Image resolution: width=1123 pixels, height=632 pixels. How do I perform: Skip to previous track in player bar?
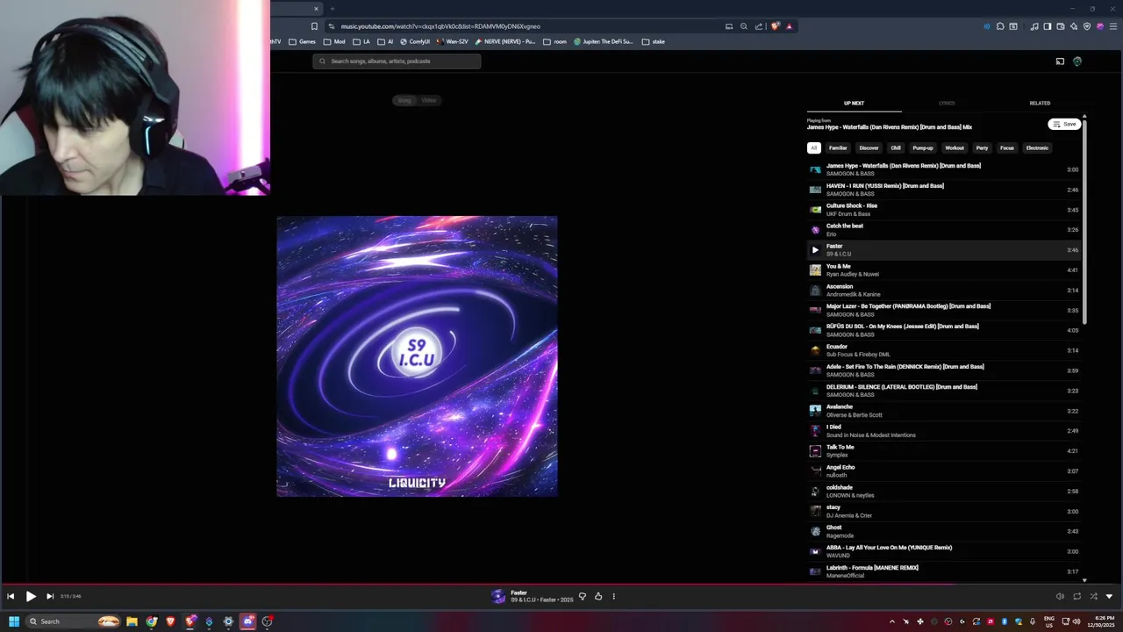pos(11,596)
